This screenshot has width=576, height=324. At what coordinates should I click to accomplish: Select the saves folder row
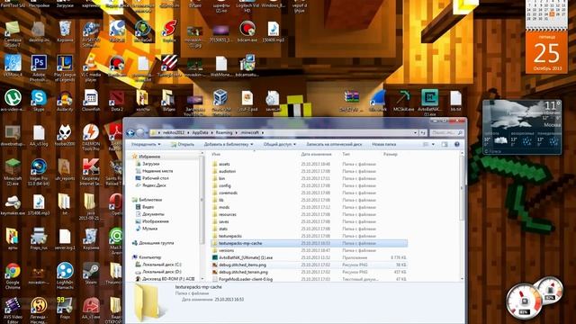click(309, 221)
